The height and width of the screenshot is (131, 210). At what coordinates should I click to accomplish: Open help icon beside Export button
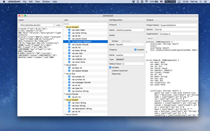(x=157, y=38)
